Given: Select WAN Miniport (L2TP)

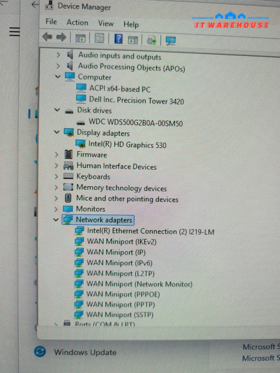Looking at the screenshot, I should tap(121, 273).
